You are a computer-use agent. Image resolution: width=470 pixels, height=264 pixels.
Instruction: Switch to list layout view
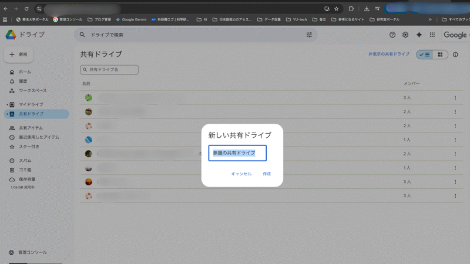pos(425,55)
